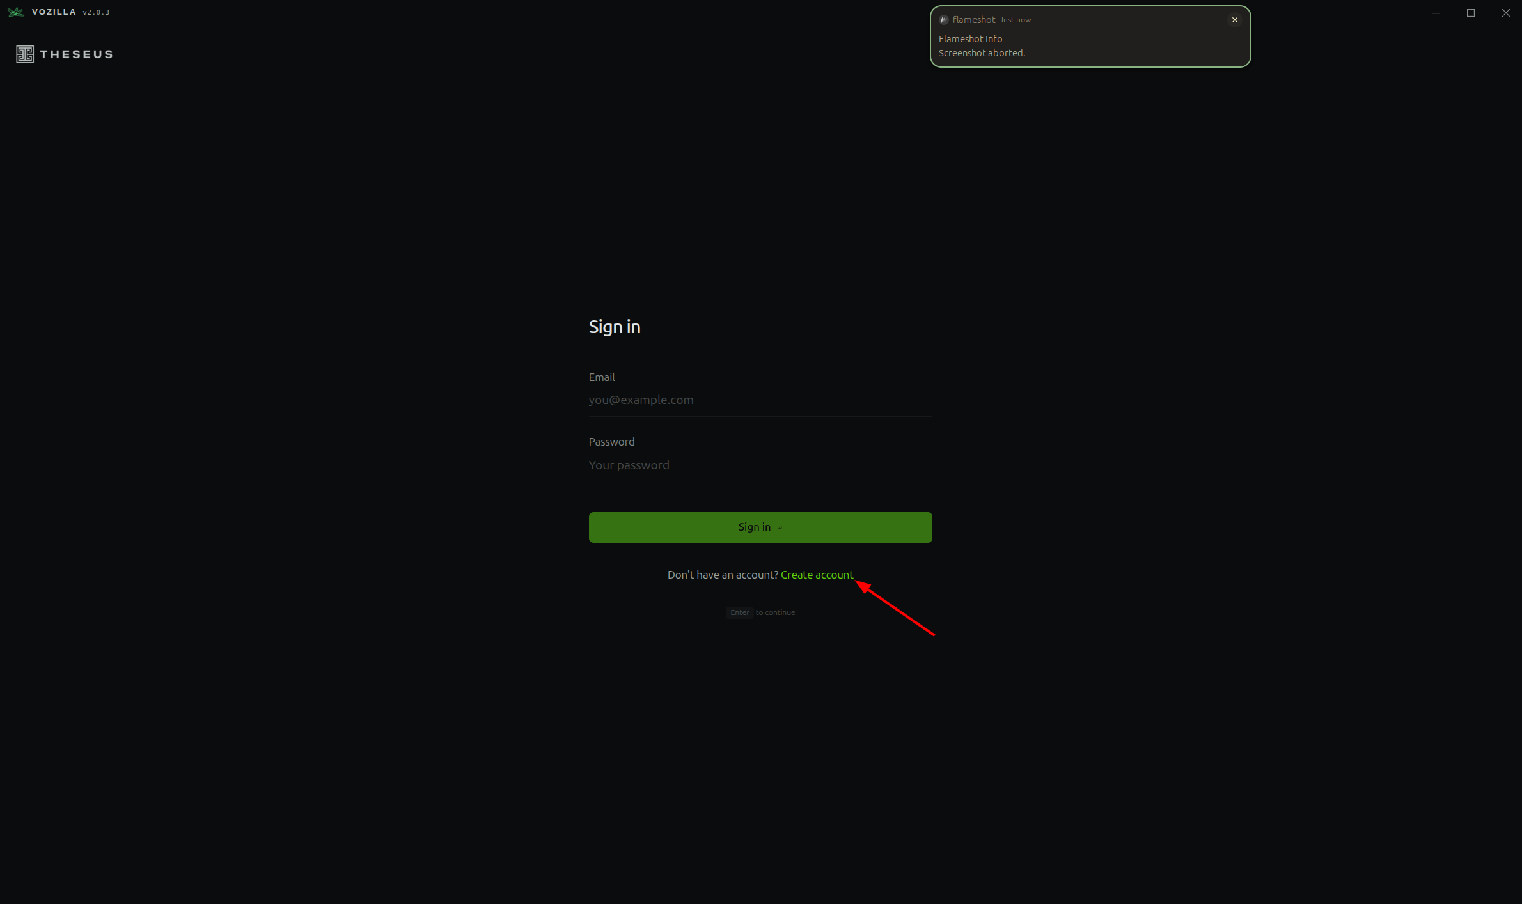Focus the Email input field
Viewport: 1522px width, 904px height.
pos(760,400)
